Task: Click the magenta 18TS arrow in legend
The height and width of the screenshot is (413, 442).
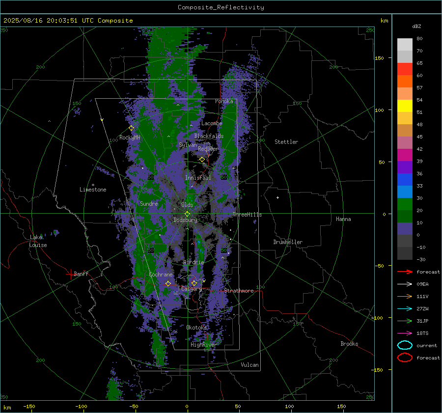Action: click(x=405, y=333)
